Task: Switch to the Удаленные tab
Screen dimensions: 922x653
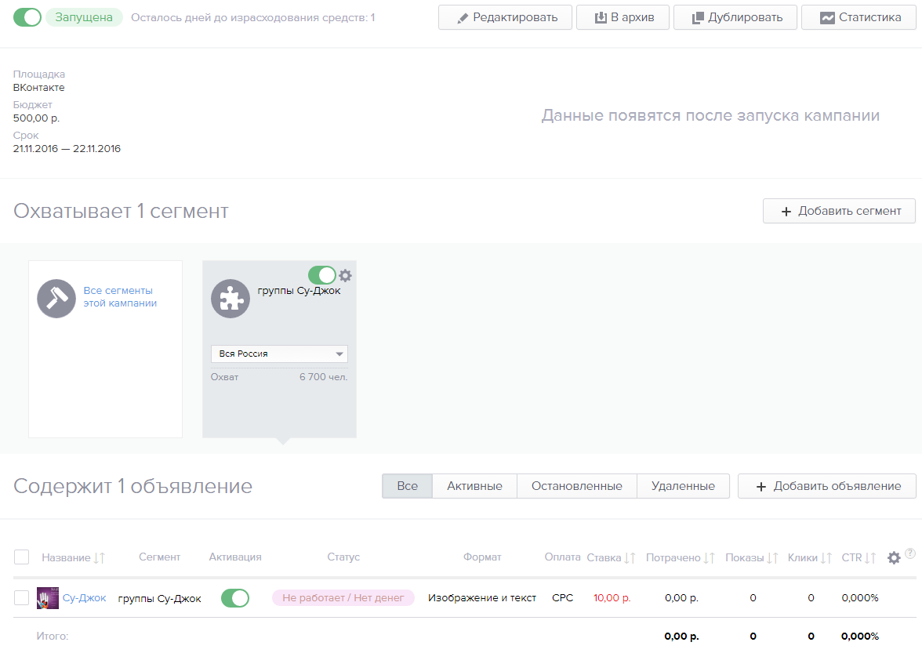Action: click(x=684, y=486)
